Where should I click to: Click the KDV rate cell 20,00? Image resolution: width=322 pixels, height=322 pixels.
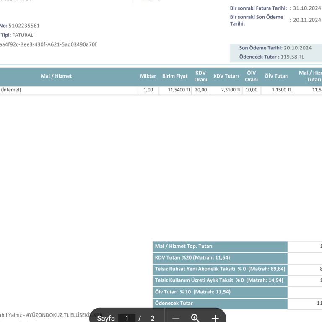[201, 90]
